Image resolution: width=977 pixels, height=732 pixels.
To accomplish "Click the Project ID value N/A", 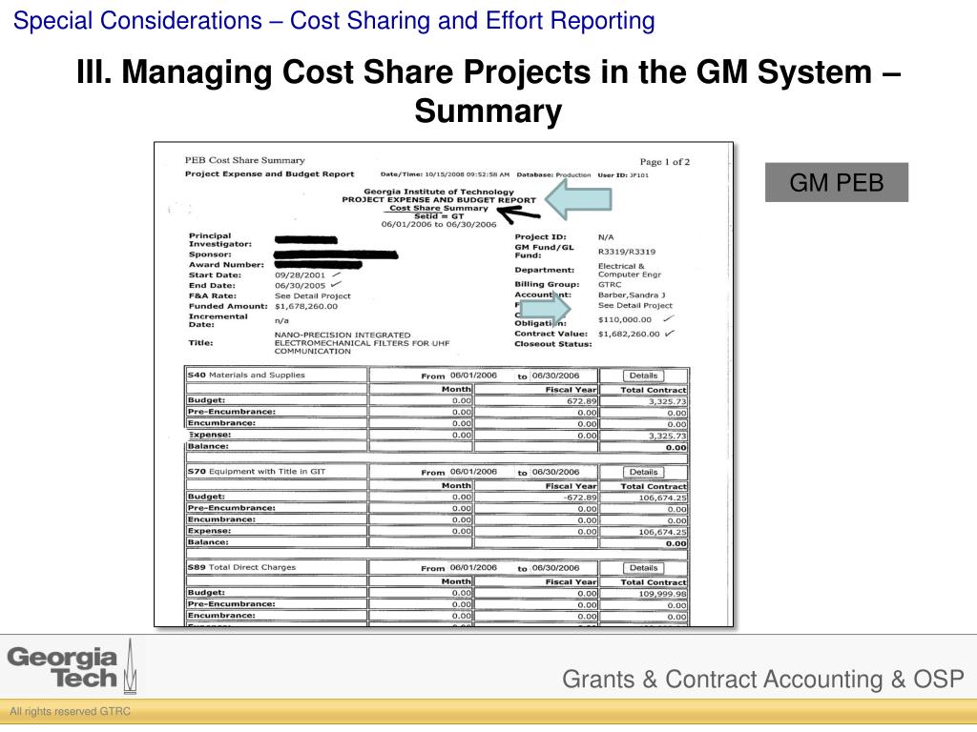I will 606,237.
